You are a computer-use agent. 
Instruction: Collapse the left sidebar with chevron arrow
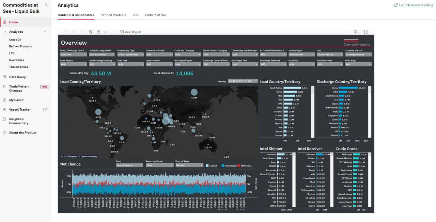tap(46, 5)
